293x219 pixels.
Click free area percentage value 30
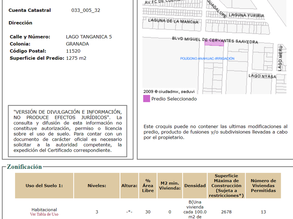(148, 212)
